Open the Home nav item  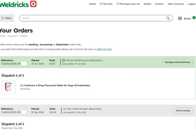[x=93, y=4]
